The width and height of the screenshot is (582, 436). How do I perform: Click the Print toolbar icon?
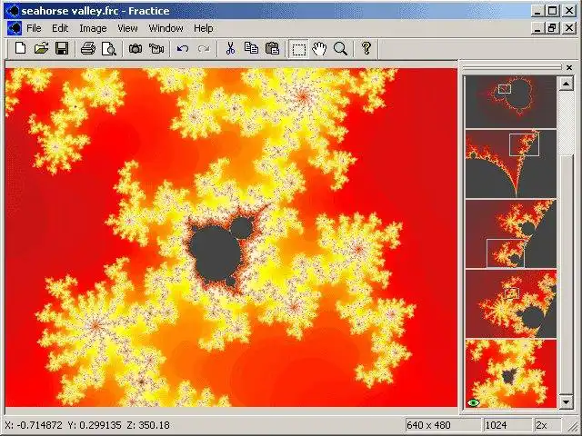click(x=88, y=48)
